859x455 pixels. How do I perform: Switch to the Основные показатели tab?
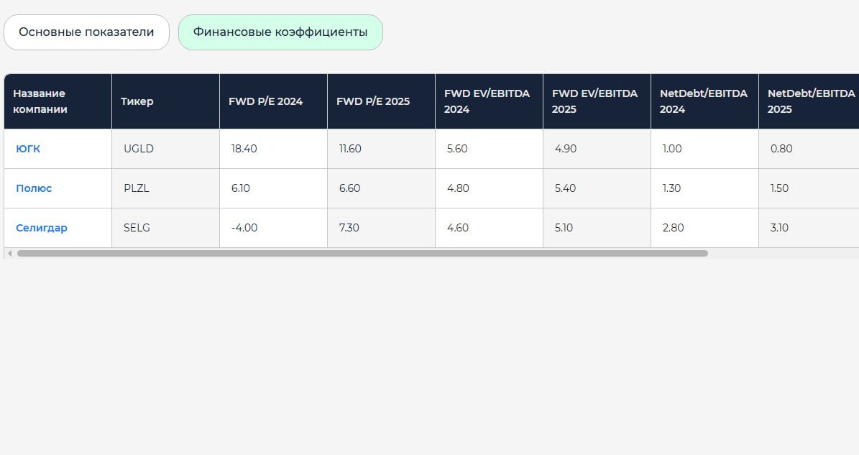86,32
